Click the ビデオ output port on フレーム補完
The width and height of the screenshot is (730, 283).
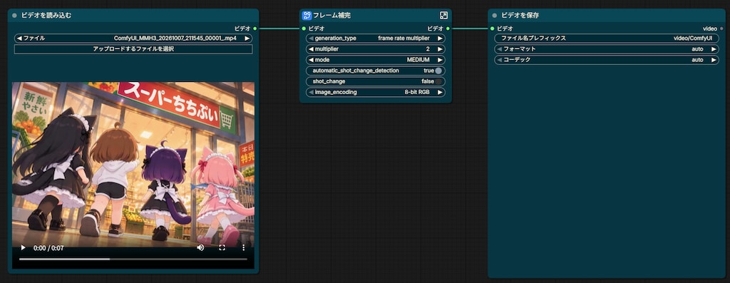pyautogui.click(x=448, y=29)
